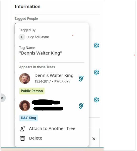Choose Attach to Another Tree
This screenshot has width=137, height=151.
coord(48,129)
